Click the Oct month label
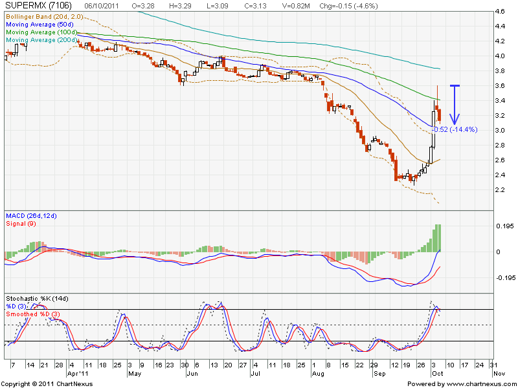The width and height of the screenshot is (518, 388). click(x=438, y=374)
